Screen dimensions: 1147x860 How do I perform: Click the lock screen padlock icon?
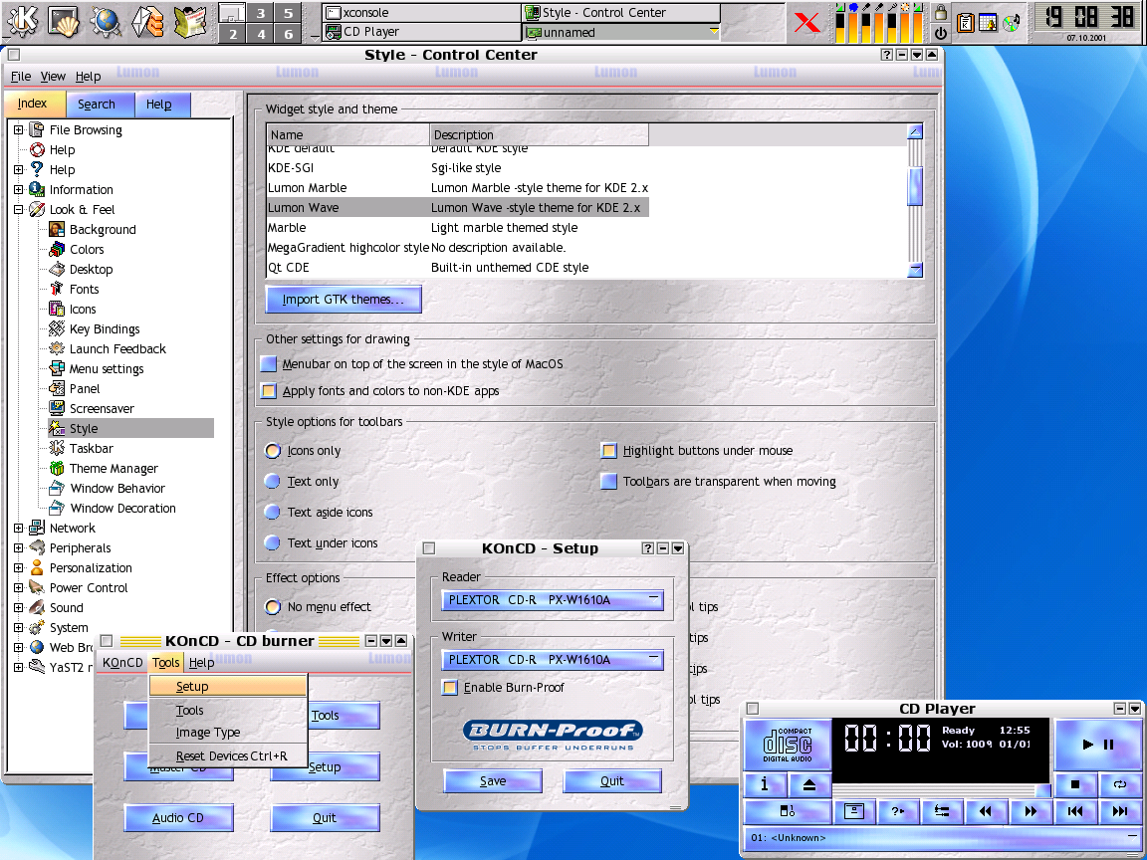point(941,12)
